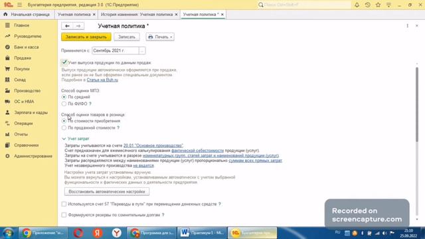The width and height of the screenshot is (425, 239).
Task: Open the суммам всех прямых затрат link
Action: (255, 161)
